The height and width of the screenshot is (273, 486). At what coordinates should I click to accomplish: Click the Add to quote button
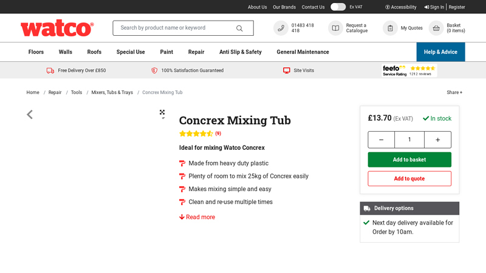coord(409,178)
